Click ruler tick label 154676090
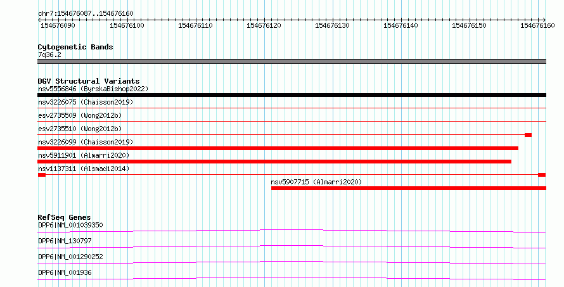 [58, 25]
